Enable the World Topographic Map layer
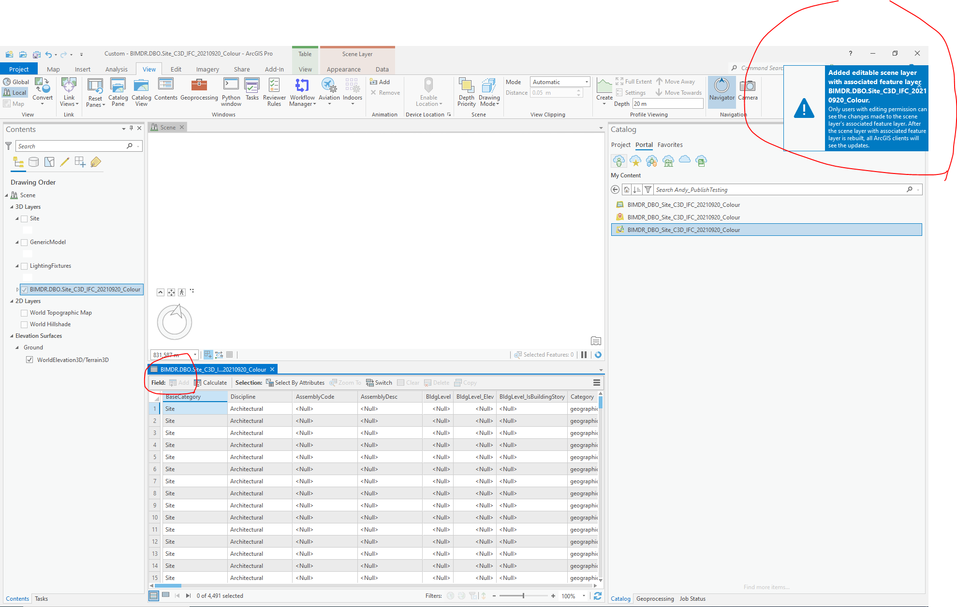This screenshot has height=607, width=957. click(24, 313)
